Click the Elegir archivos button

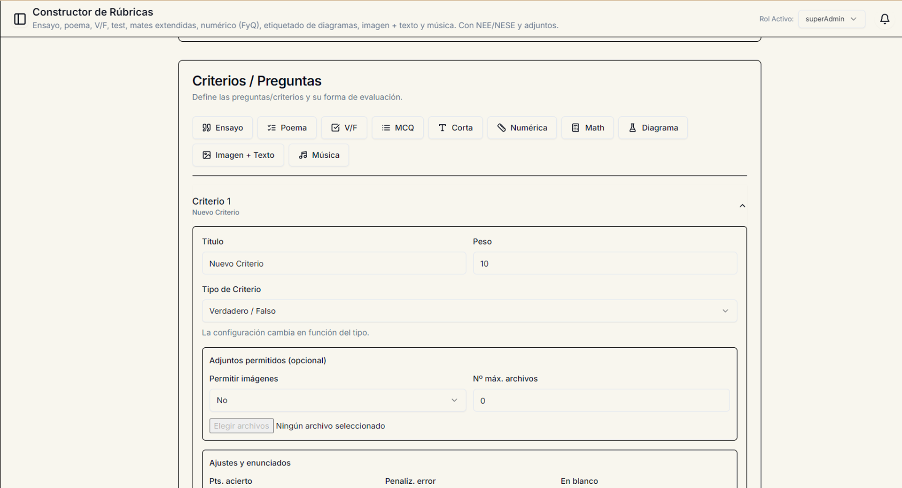pos(241,426)
